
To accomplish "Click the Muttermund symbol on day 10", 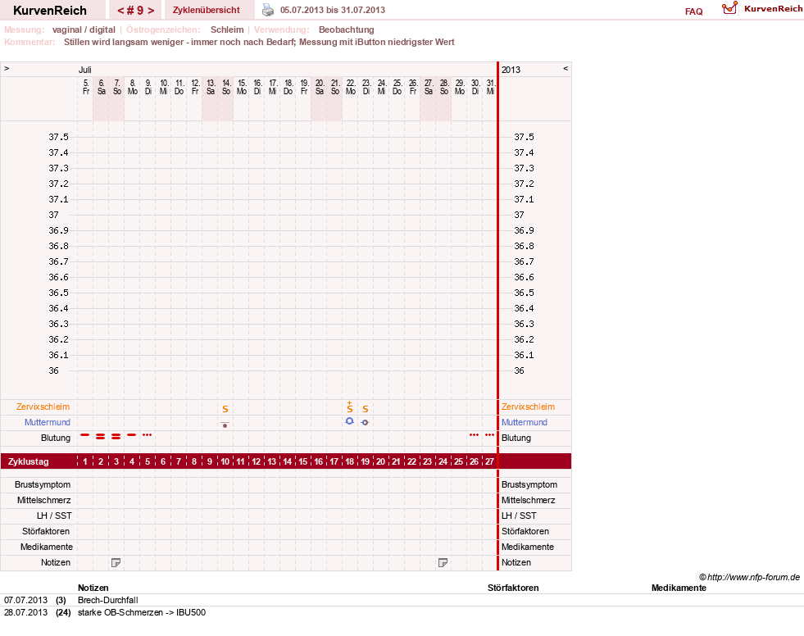I will pyautogui.click(x=225, y=425).
